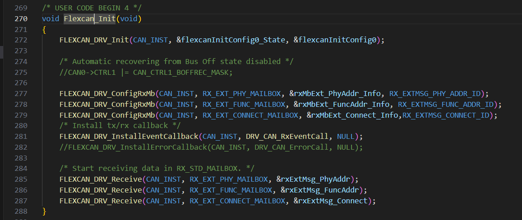
Task: Click the closing brace on line 288
Action: tap(44, 211)
